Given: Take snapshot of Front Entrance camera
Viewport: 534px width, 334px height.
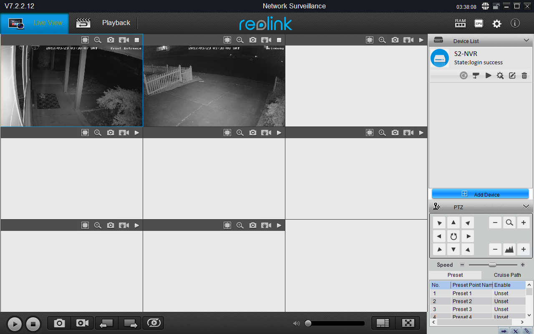Looking at the screenshot, I should point(110,40).
